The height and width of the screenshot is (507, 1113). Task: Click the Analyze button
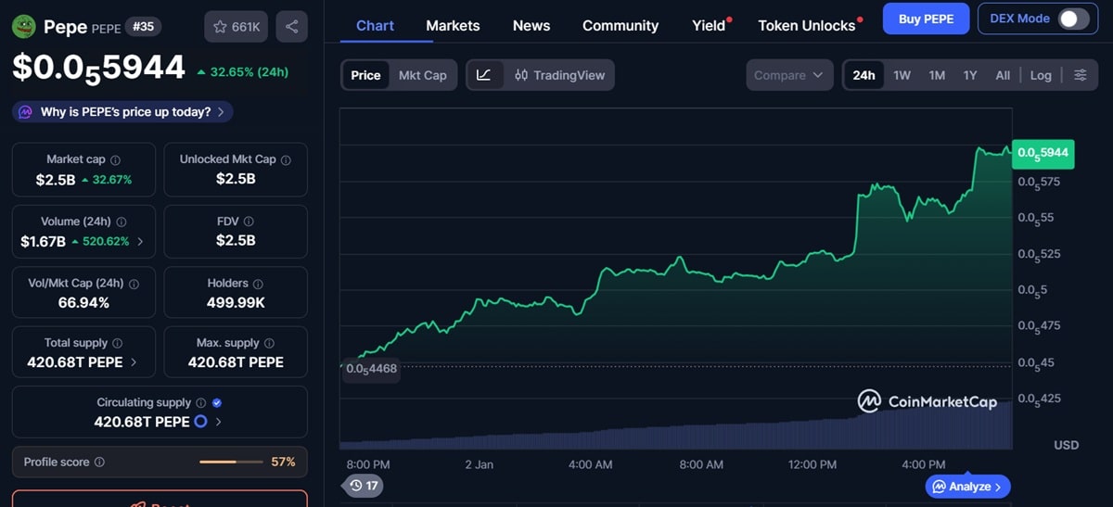point(967,486)
